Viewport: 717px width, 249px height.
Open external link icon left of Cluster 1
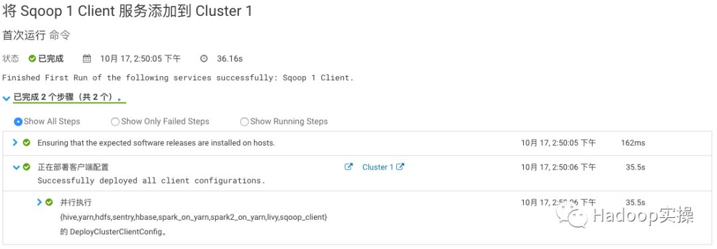(x=349, y=167)
